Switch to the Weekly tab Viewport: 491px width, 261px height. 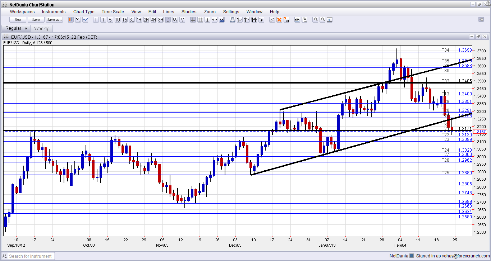(x=42, y=28)
